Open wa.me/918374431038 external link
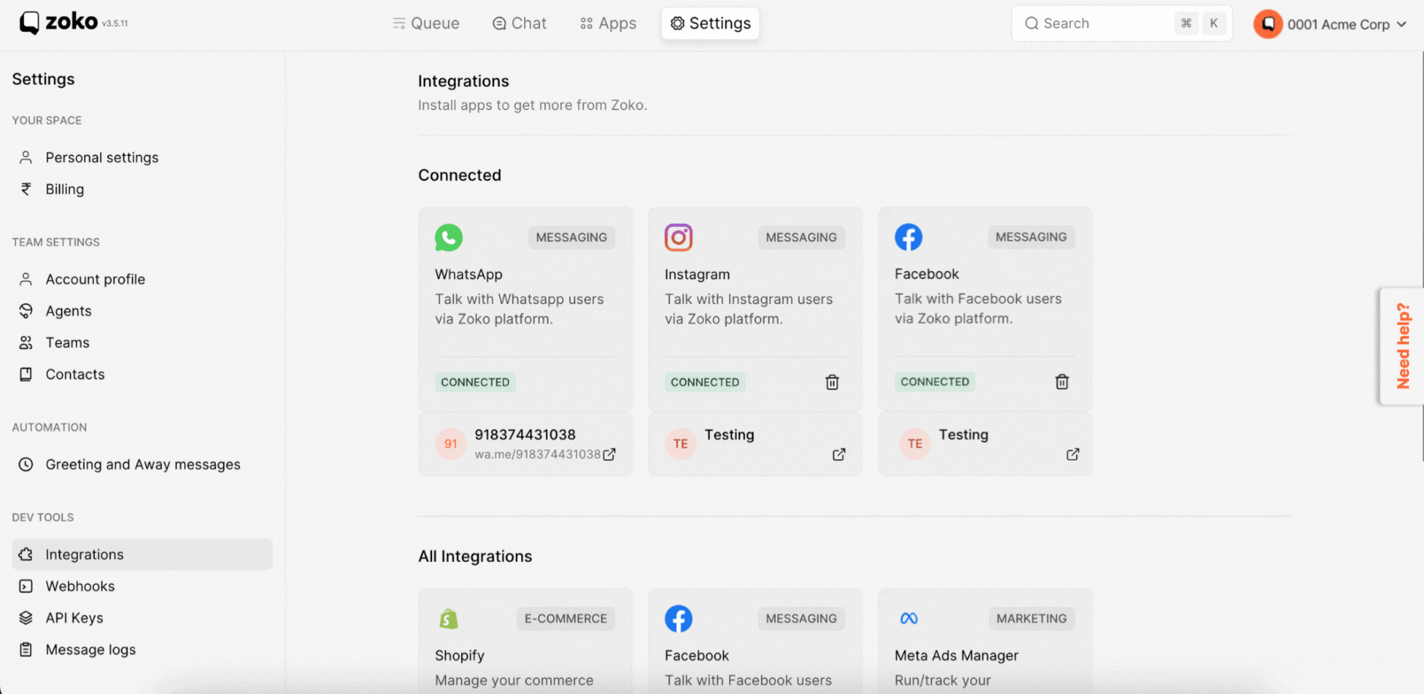 click(609, 454)
